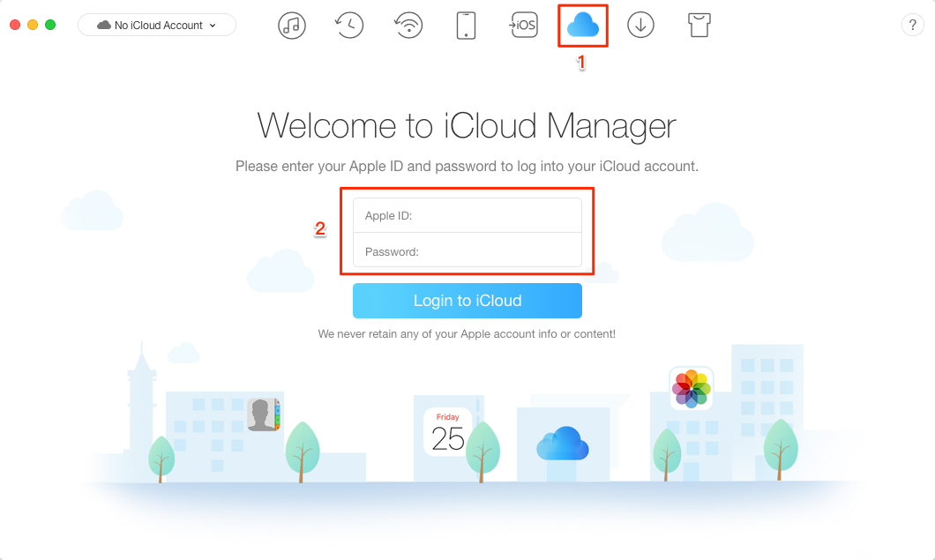This screenshot has height=560, width=935.
Task: Open the Air Backup Wi-Fi icon
Action: [x=408, y=26]
